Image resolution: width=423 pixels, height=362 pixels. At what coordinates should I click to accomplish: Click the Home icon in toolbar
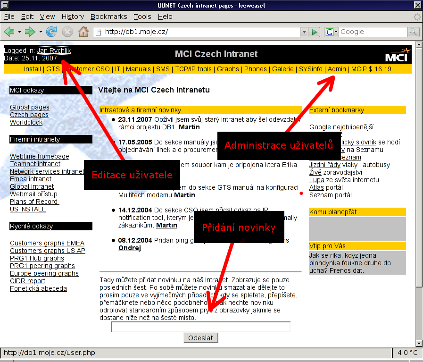tap(83, 32)
